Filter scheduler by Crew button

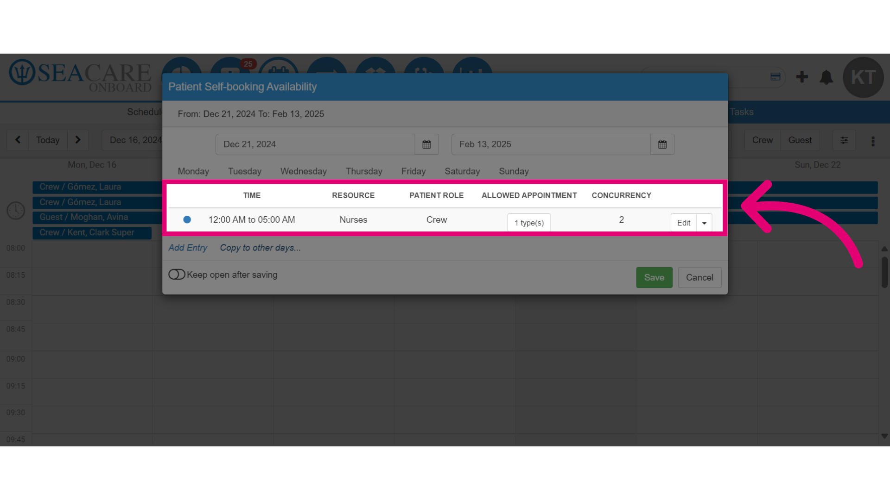pyautogui.click(x=762, y=140)
